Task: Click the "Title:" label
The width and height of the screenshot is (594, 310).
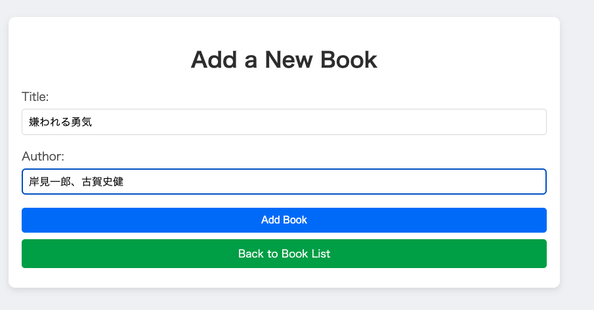Action: 35,97
